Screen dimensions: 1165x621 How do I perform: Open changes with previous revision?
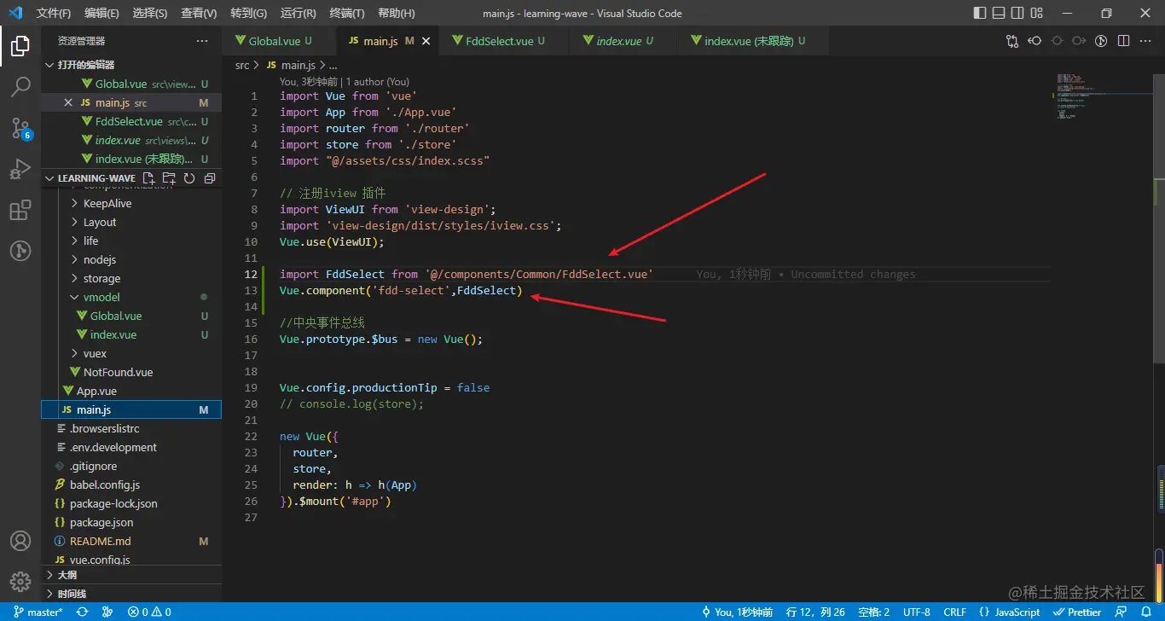point(1035,41)
